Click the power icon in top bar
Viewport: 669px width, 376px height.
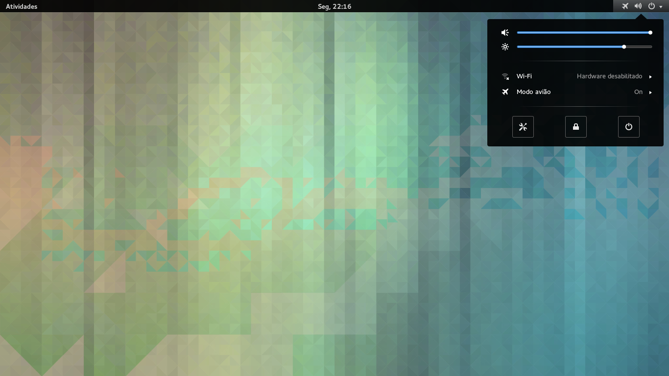[651, 6]
